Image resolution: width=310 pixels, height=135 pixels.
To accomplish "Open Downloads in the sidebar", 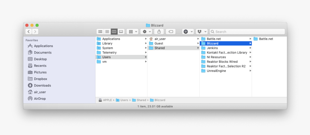I will (x=39, y=85).
